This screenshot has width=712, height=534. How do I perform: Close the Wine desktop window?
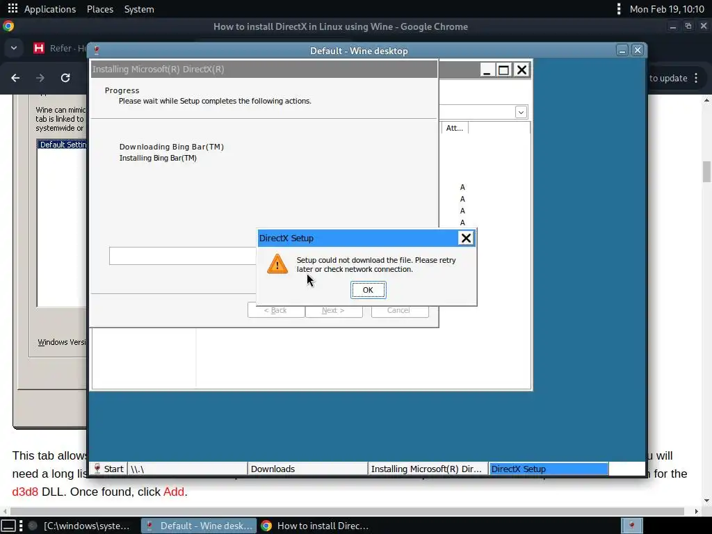coord(638,50)
